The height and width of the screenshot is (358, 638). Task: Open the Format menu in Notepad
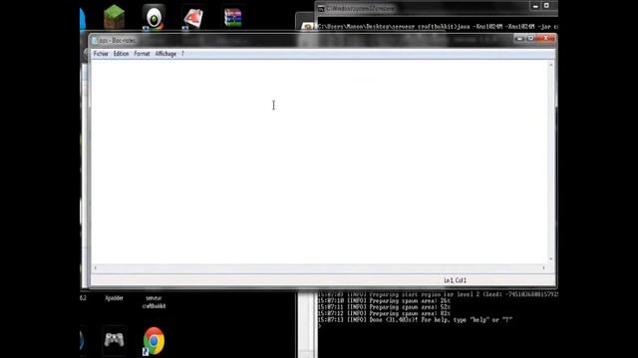tap(142, 54)
